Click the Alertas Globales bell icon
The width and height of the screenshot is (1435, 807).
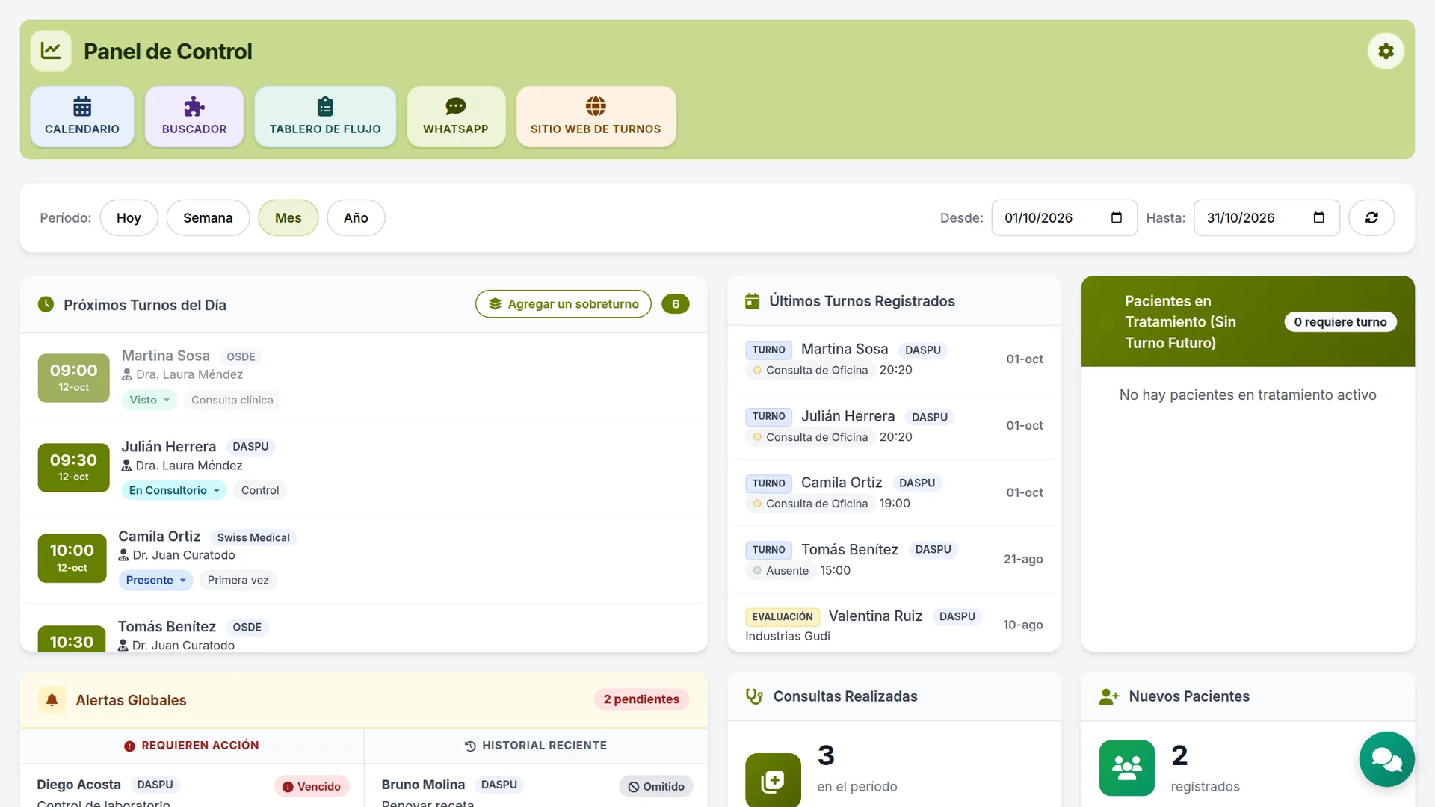(52, 699)
